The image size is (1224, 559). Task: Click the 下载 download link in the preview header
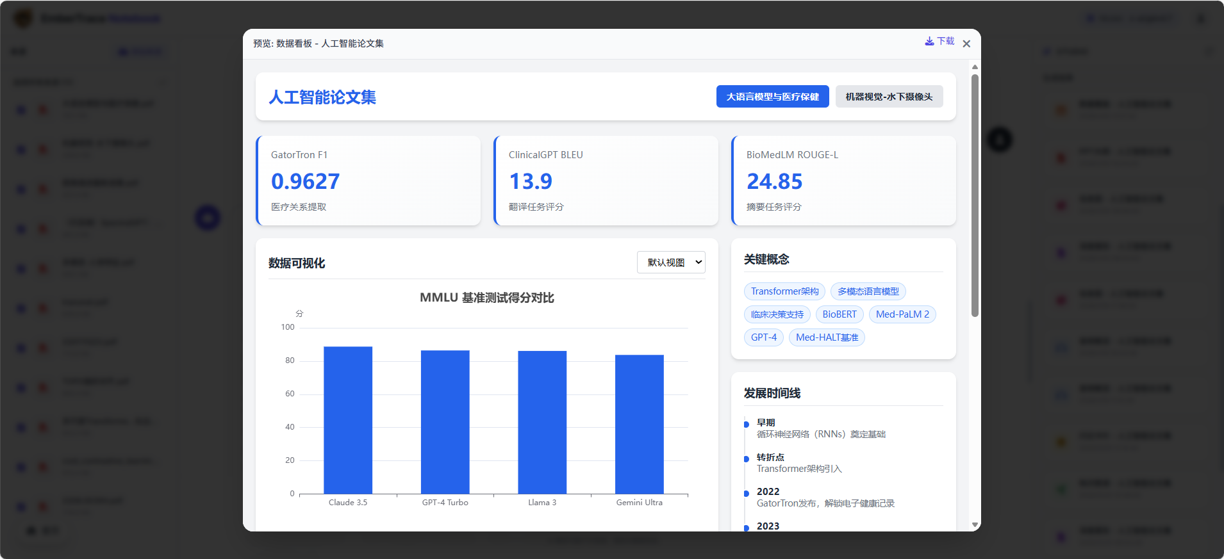click(x=939, y=41)
